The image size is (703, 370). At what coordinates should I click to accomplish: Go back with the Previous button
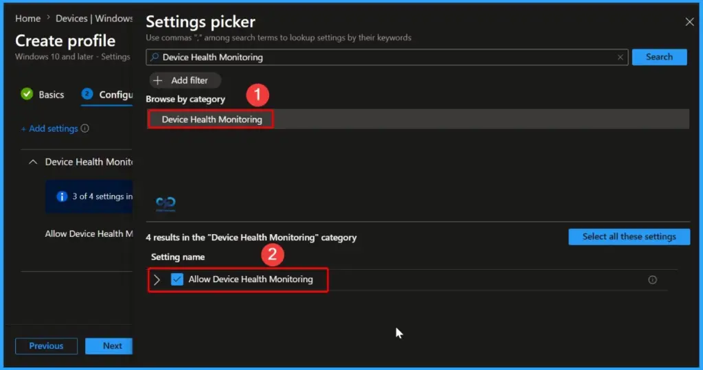[x=46, y=346]
